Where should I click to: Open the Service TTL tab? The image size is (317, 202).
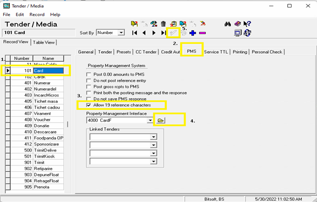coord(216,52)
